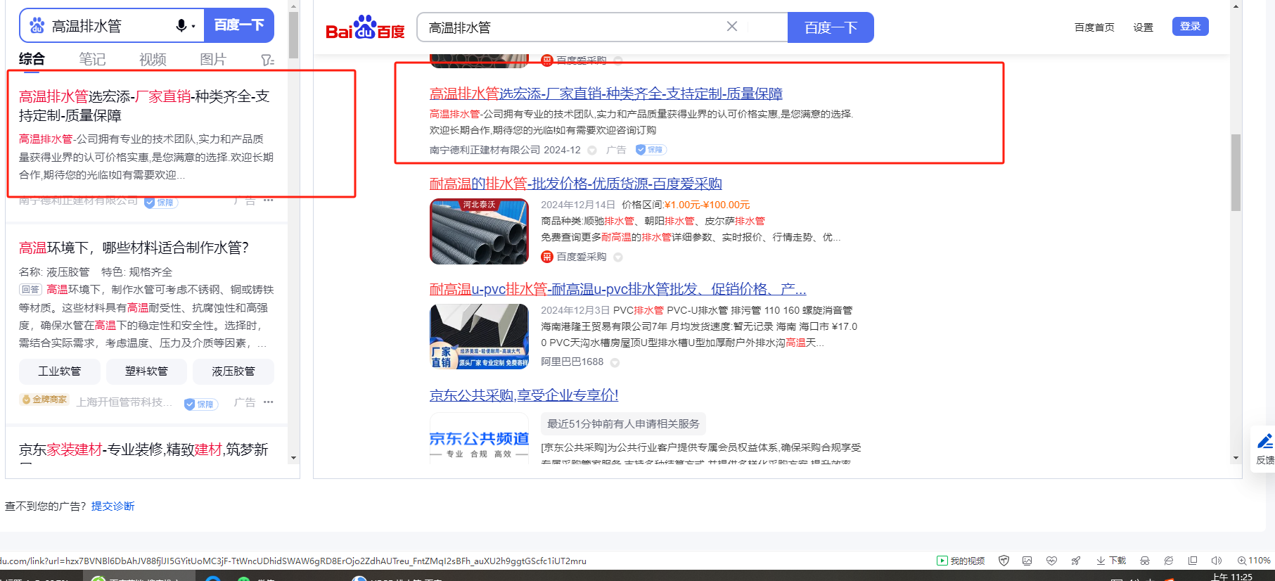
Task: Click the shield security icon in status bar
Action: (1004, 561)
